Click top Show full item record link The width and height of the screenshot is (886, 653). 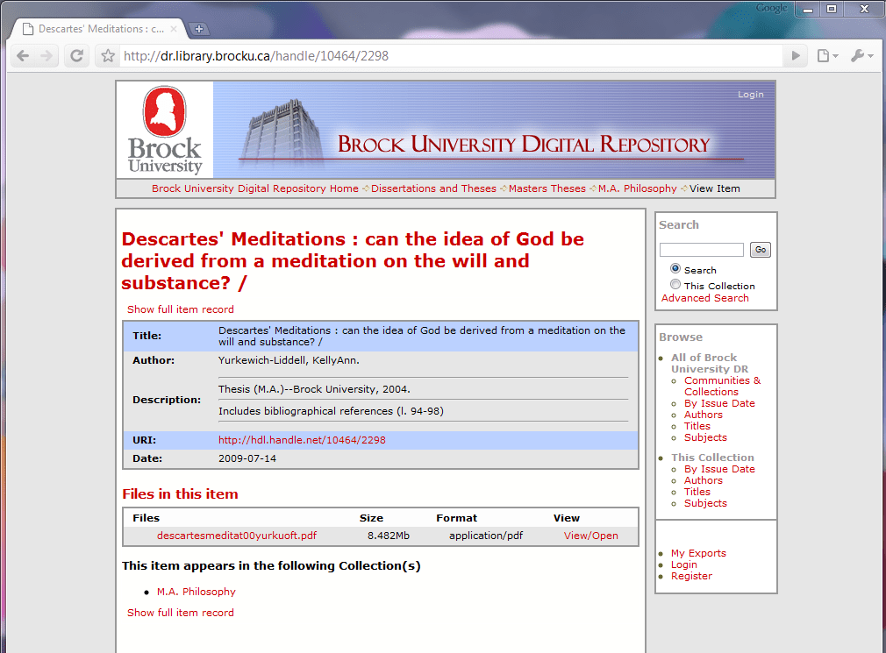(180, 309)
